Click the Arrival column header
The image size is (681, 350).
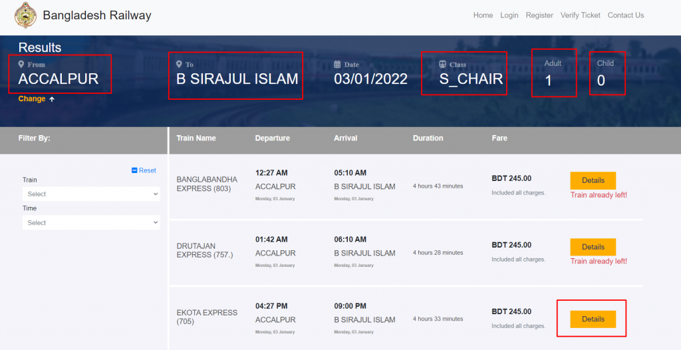click(345, 138)
